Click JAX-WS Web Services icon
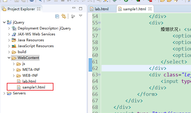This screenshot has width=191, height=113. coord(14,34)
